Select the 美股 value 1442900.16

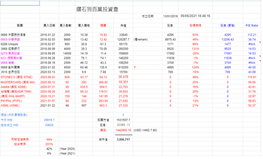pyautogui.click(x=123, y=130)
